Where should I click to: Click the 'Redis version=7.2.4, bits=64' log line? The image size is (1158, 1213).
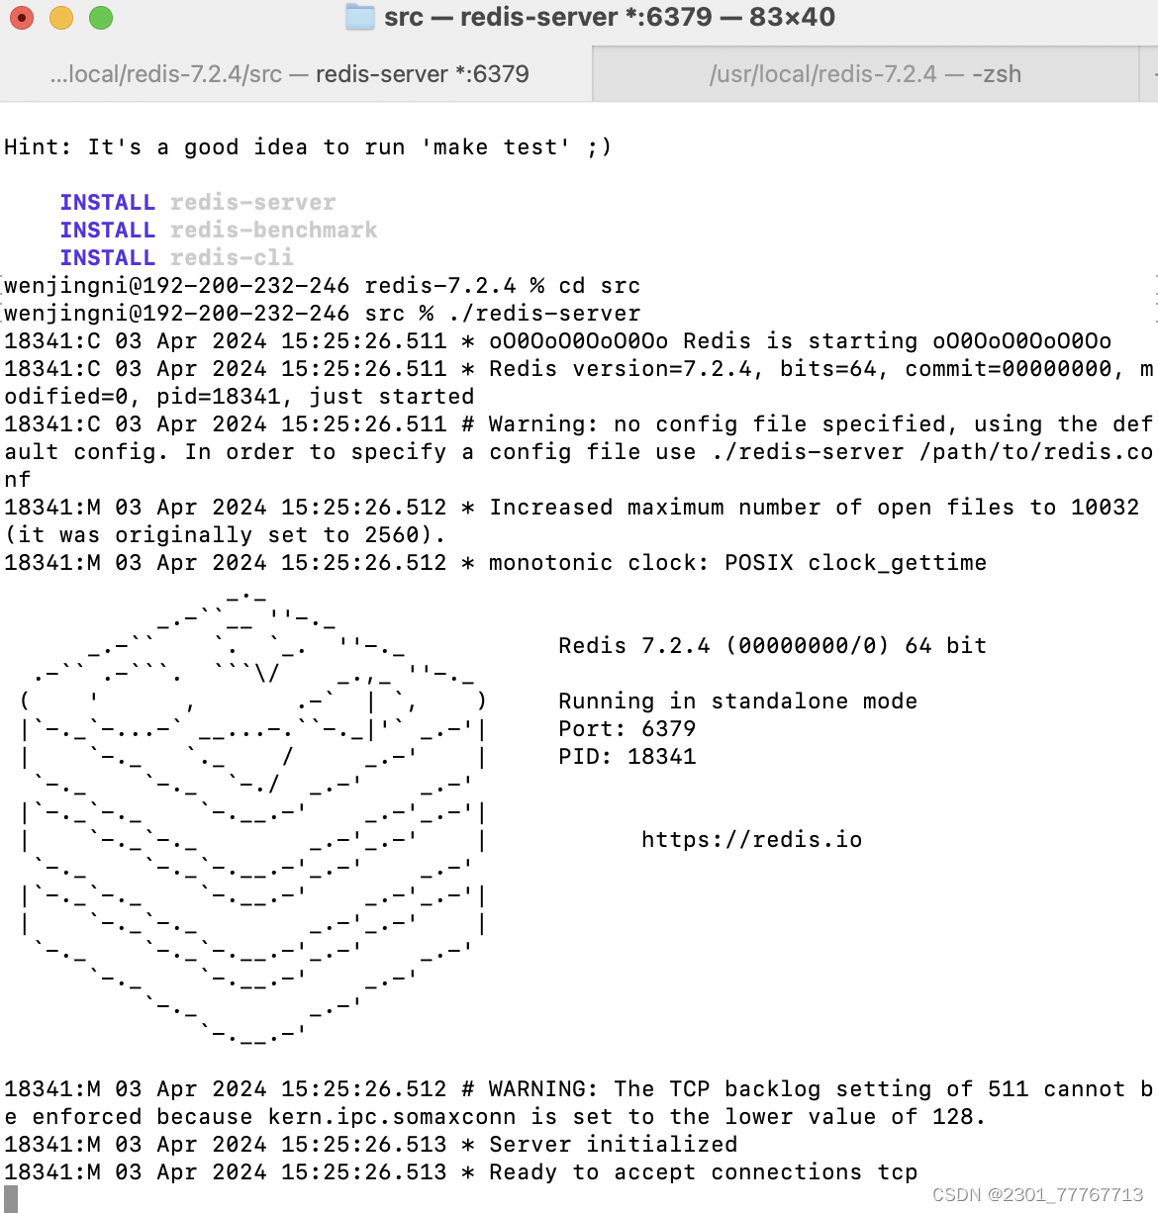(579, 383)
